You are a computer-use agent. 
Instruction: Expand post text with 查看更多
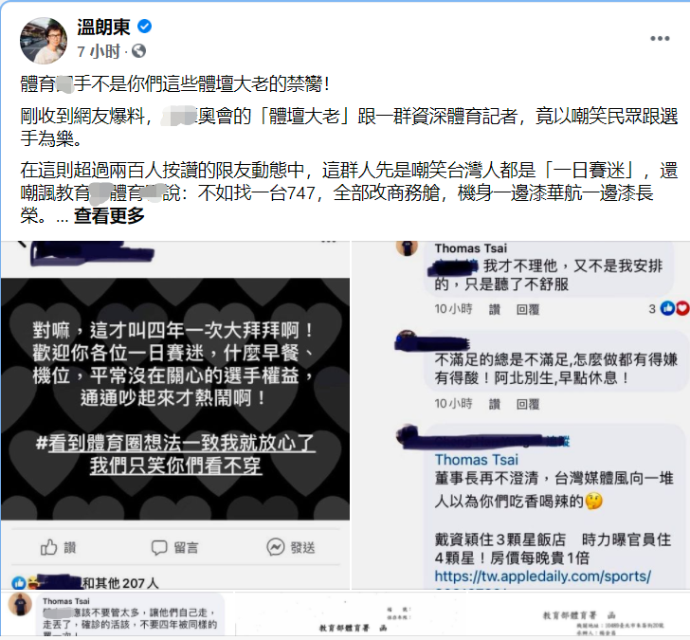[109, 216]
